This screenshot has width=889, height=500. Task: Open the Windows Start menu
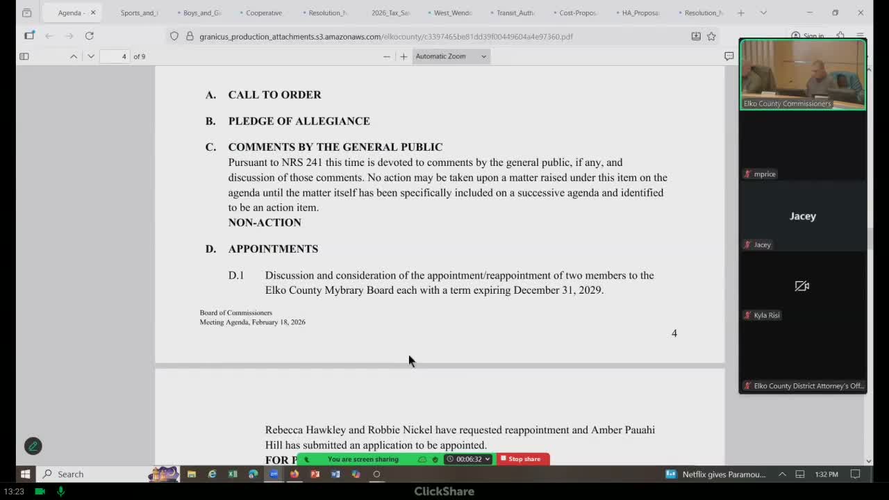[x=25, y=474]
